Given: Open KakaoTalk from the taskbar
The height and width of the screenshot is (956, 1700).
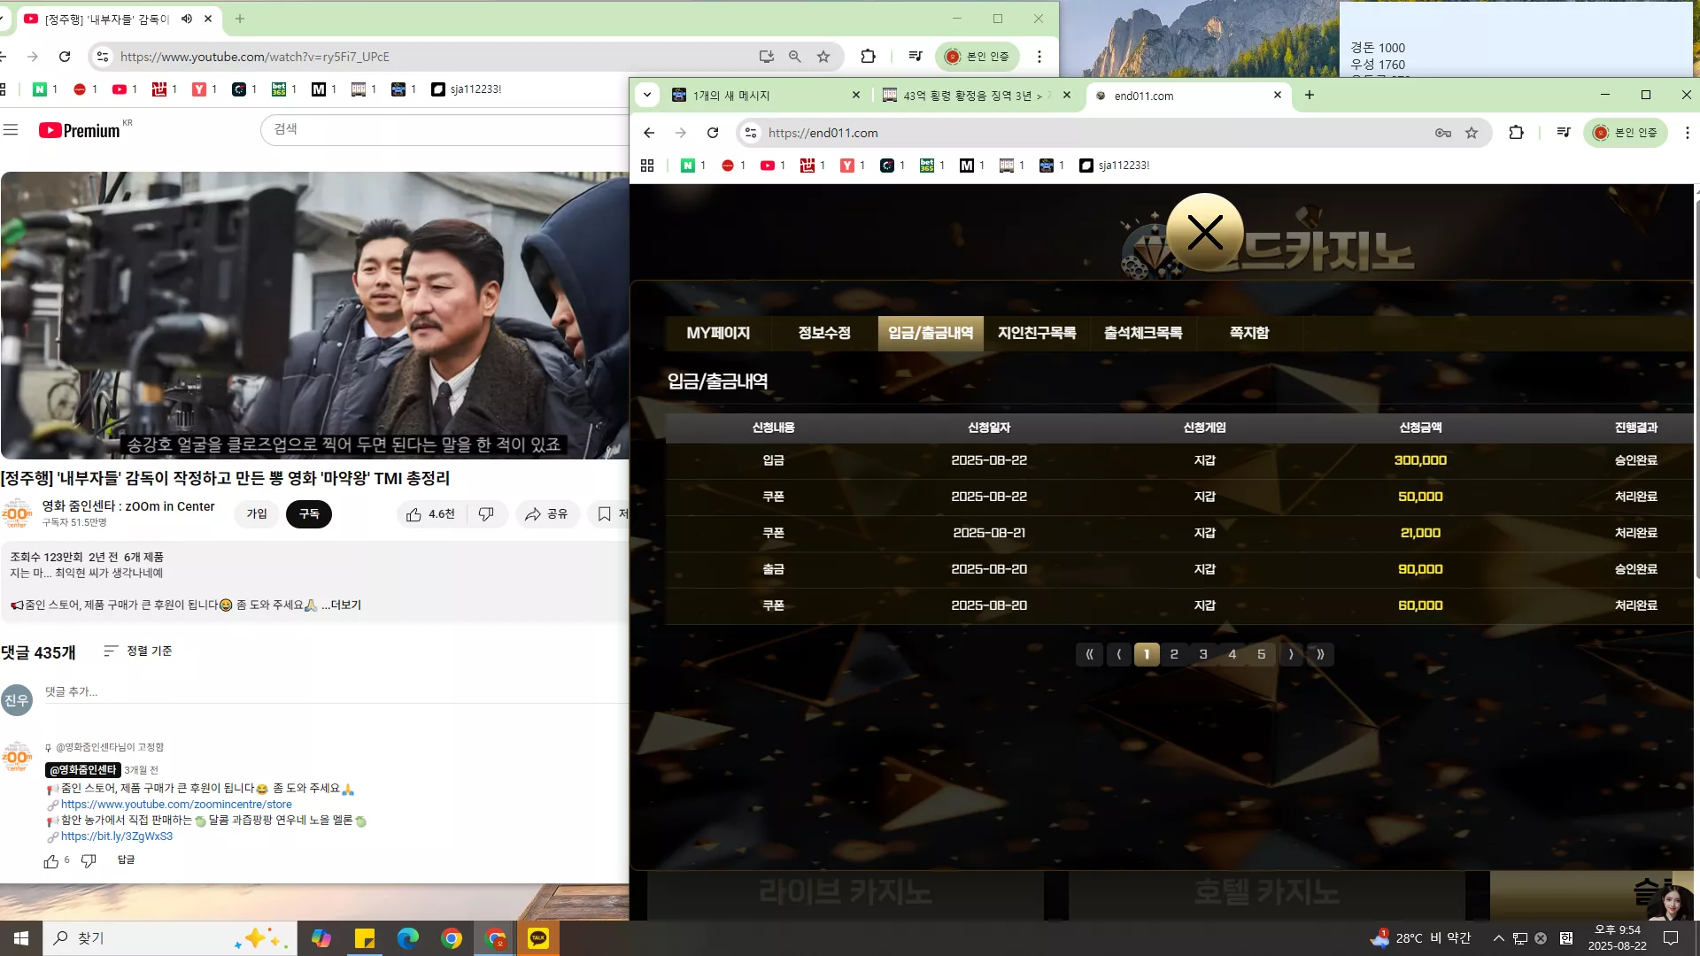Looking at the screenshot, I should click(538, 938).
